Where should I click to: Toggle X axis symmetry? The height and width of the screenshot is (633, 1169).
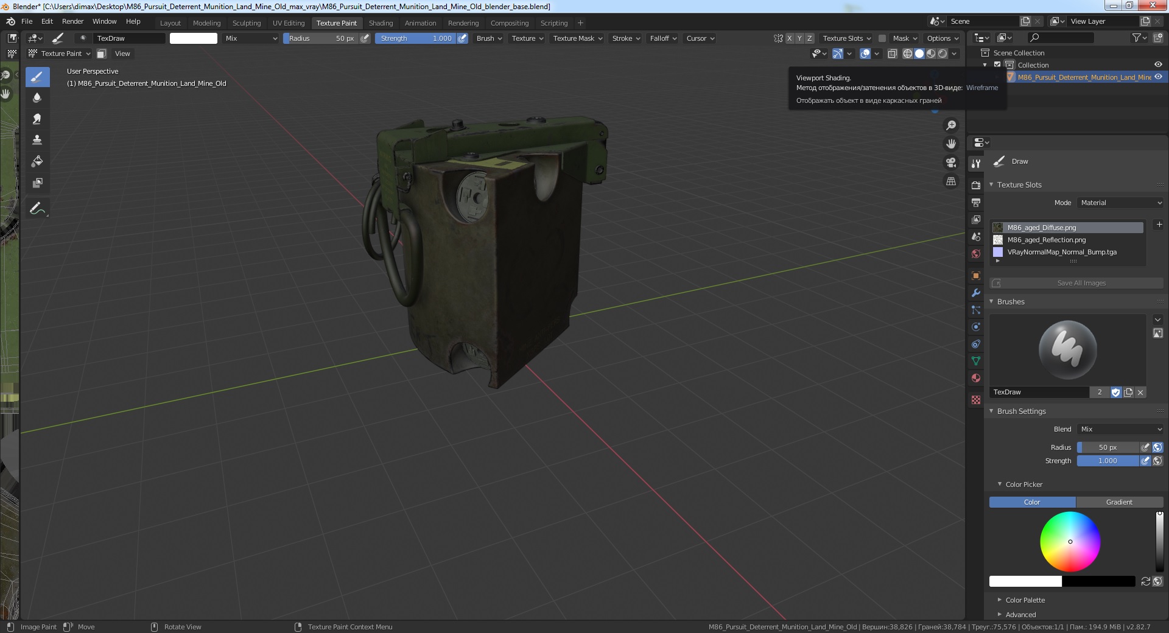click(x=790, y=38)
